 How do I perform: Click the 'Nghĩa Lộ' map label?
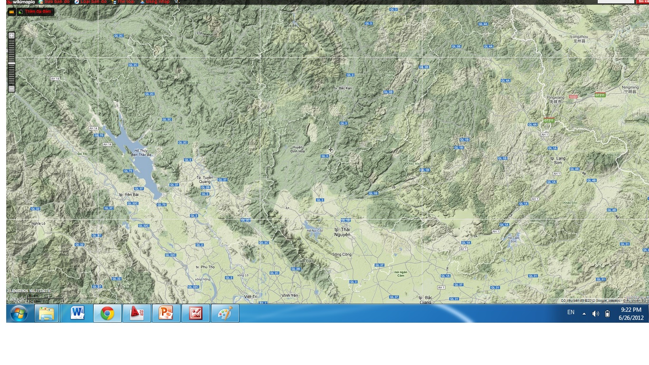click(x=38, y=223)
